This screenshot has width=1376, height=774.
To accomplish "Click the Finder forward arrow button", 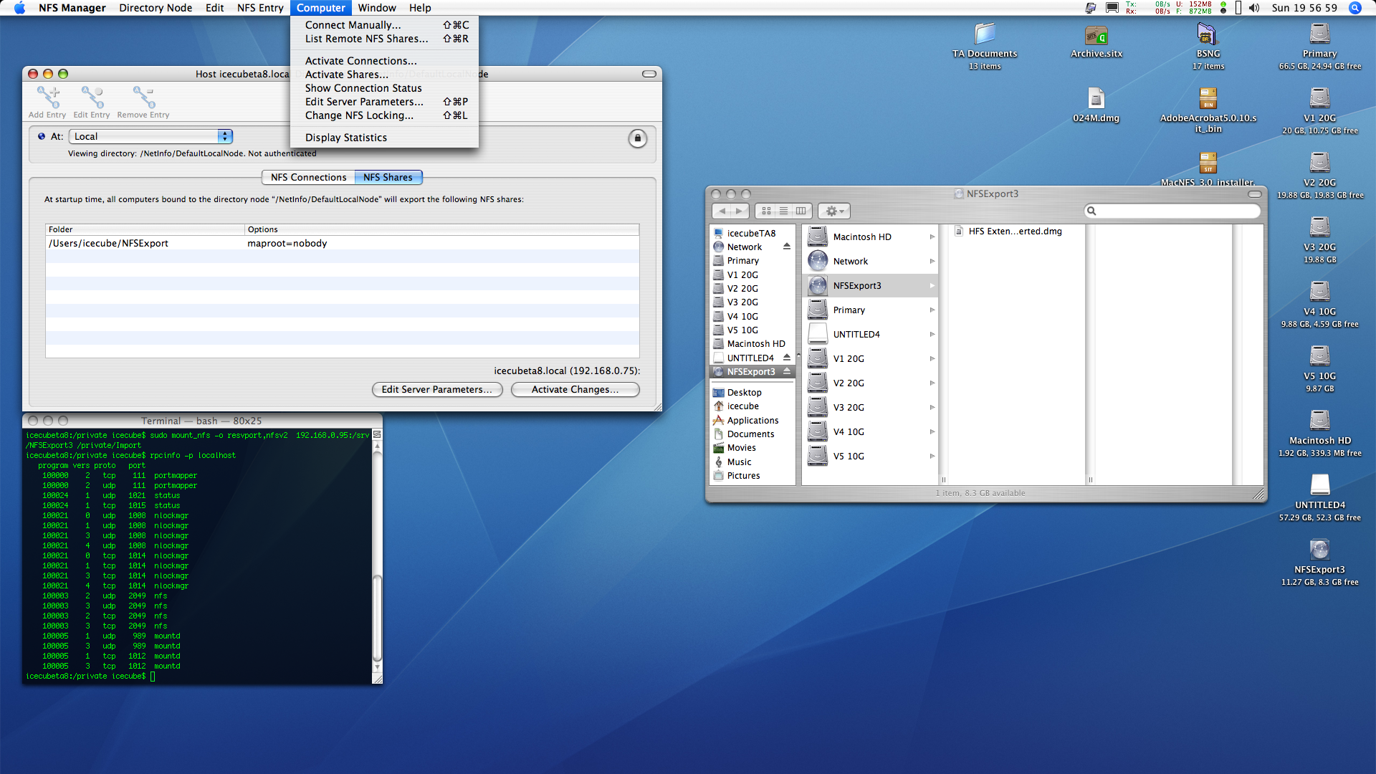I will coord(740,211).
